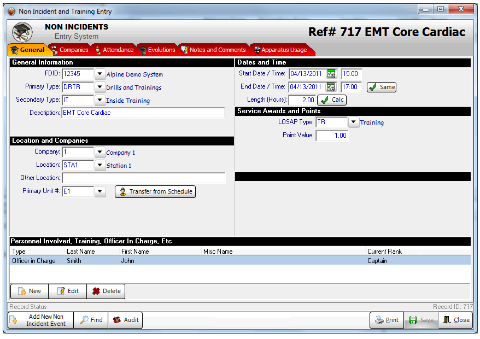Click the printer icon on the Print button
Viewport: 480px width, 339px height.
coord(379,320)
